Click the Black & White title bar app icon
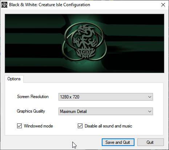The width and height of the screenshot is (169, 150). coord(4,5)
